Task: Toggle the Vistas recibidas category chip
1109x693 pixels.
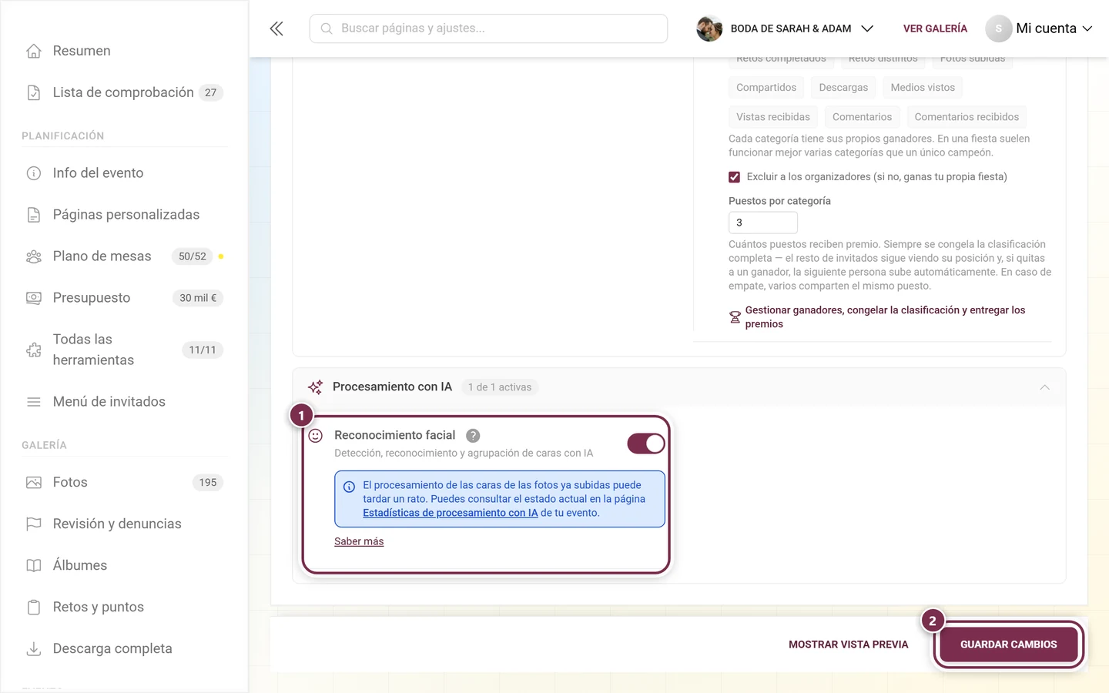Action: coord(773,117)
